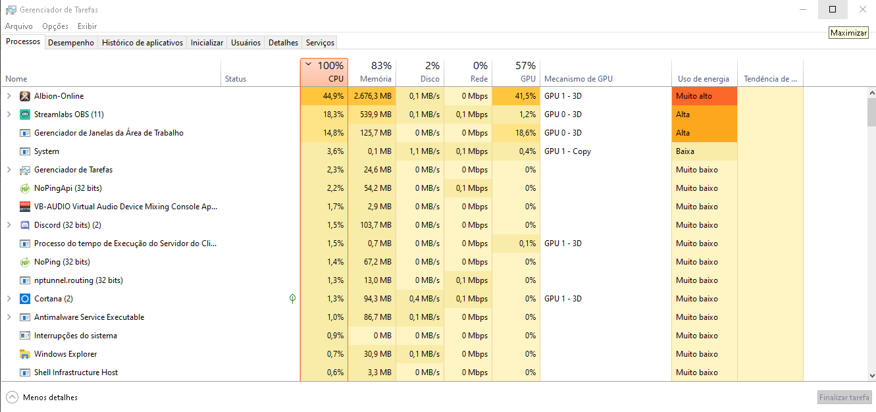The image size is (876, 412).
Task: Select the NoPingApi process icon
Action: [25, 188]
